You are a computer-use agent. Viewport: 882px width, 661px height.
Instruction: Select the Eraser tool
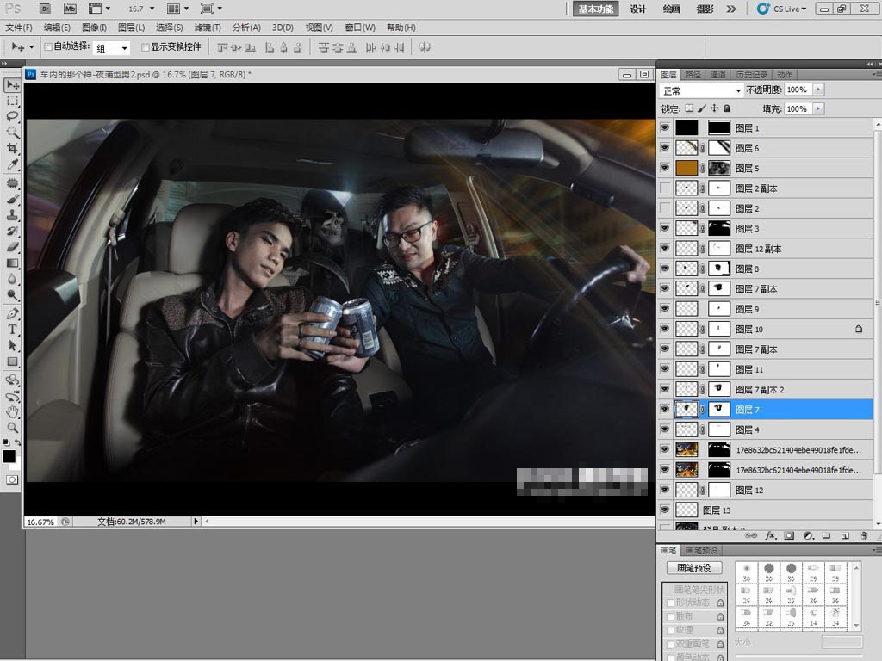12,246
